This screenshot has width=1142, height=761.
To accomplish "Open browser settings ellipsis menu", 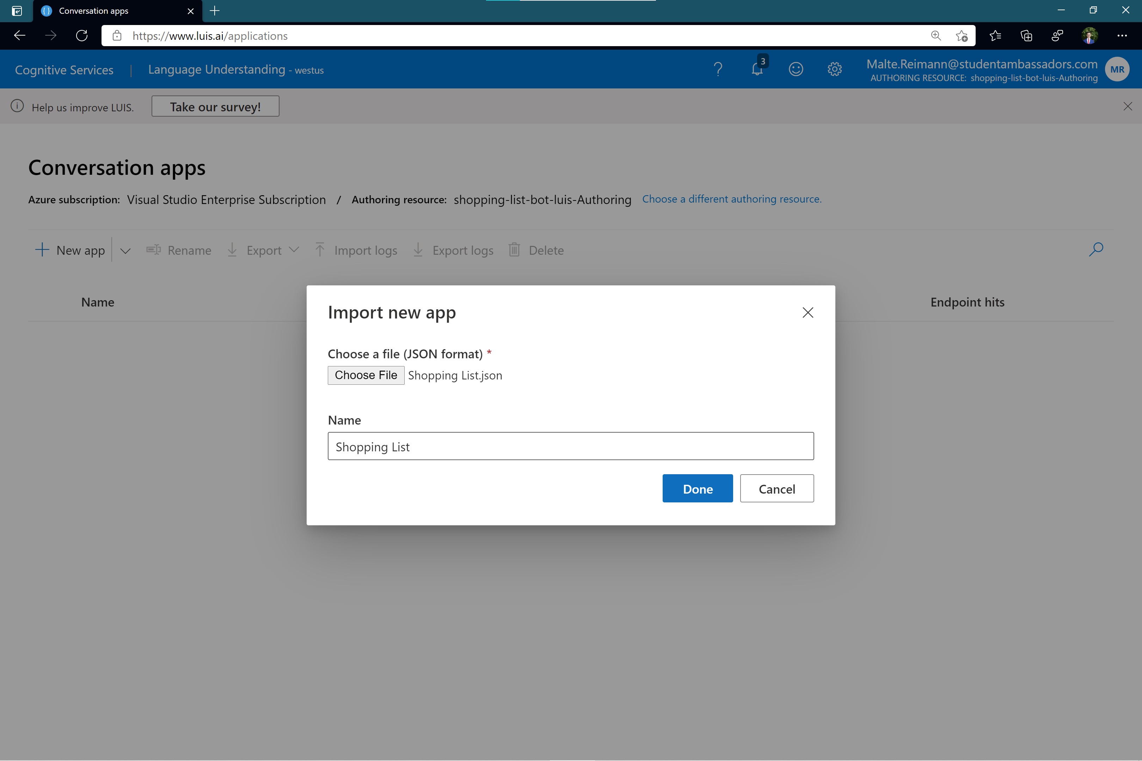I will pos(1122,36).
